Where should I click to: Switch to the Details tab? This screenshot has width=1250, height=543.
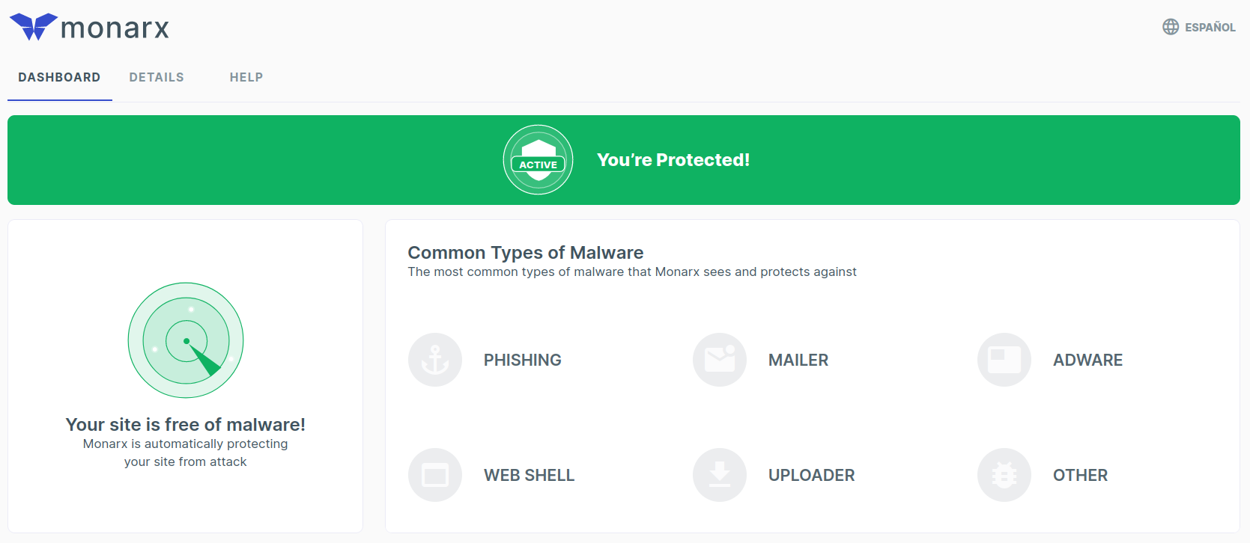pyautogui.click(x=157, y=78)
